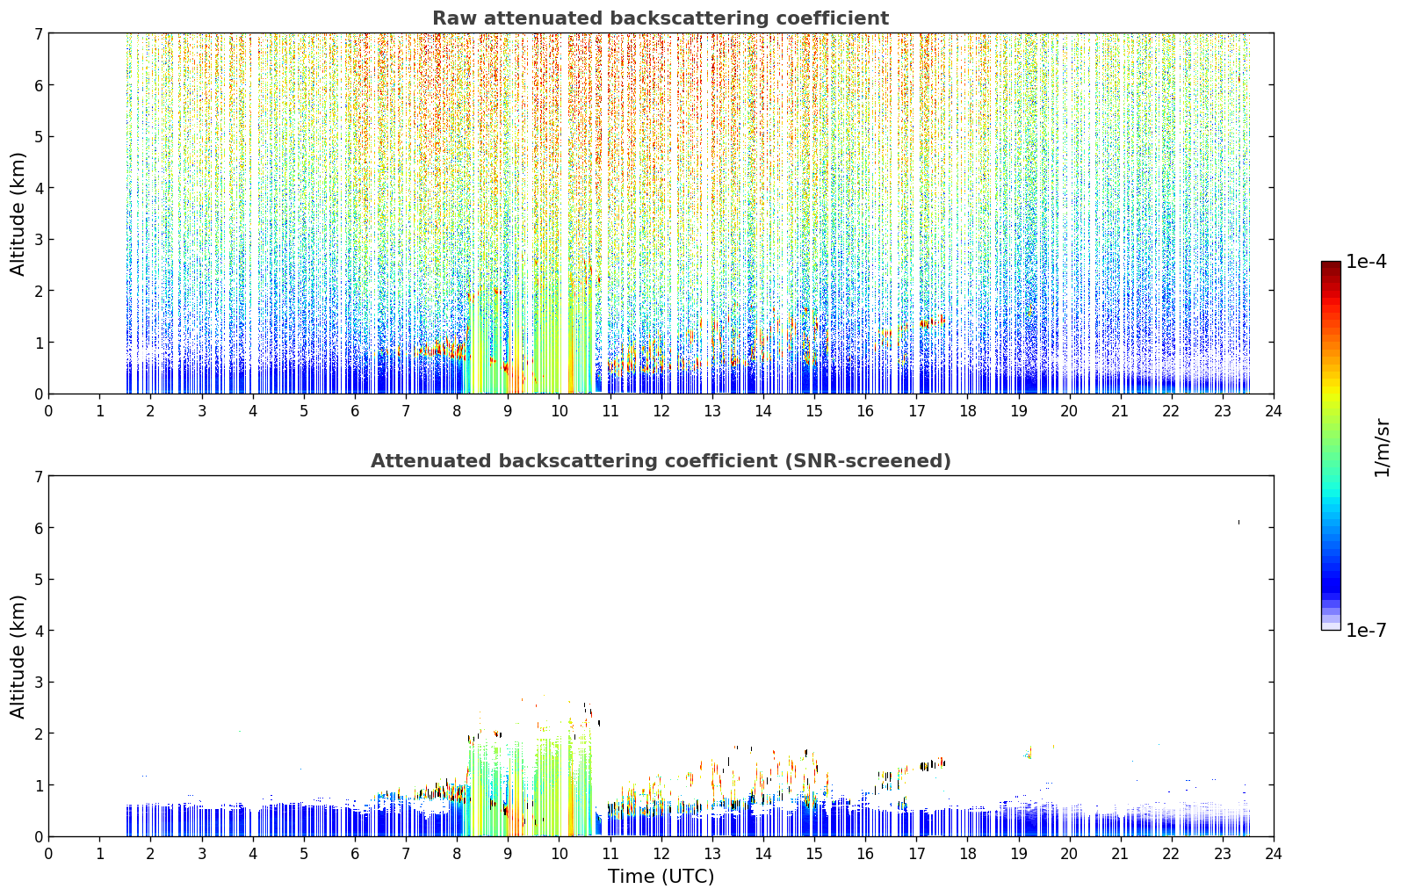
Task: Click the '24' tick on bottom time axis
Action: tap(1274, 854)
